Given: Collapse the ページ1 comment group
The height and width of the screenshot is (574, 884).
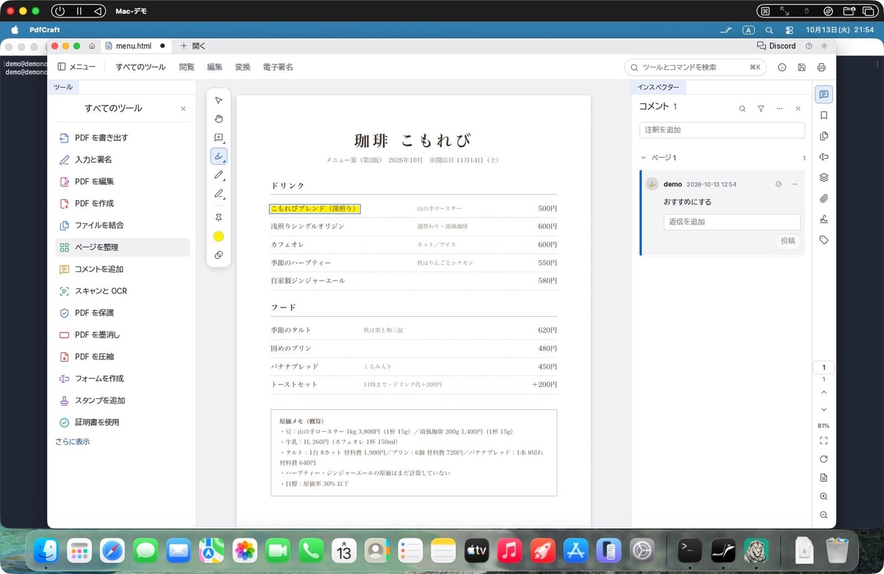Looking at the screenshot, I should coord(643,158).
